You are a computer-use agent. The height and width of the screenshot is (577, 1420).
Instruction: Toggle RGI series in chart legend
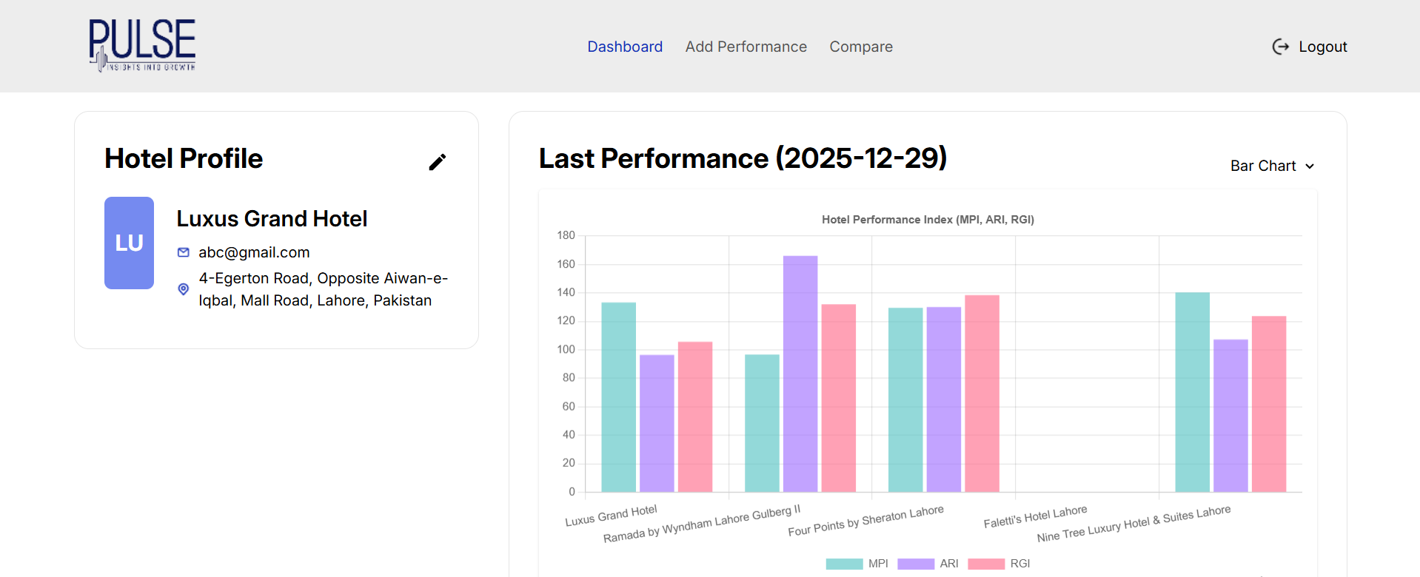point(999,564)
